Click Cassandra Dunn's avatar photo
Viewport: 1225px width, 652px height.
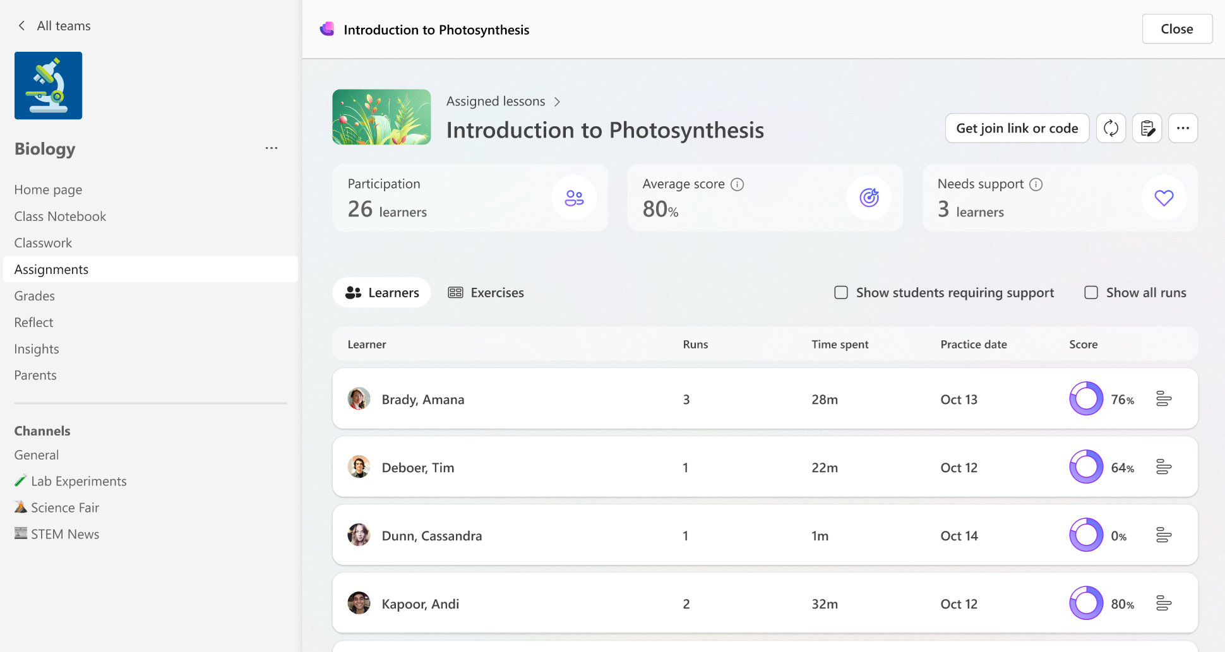click(359, 535)
